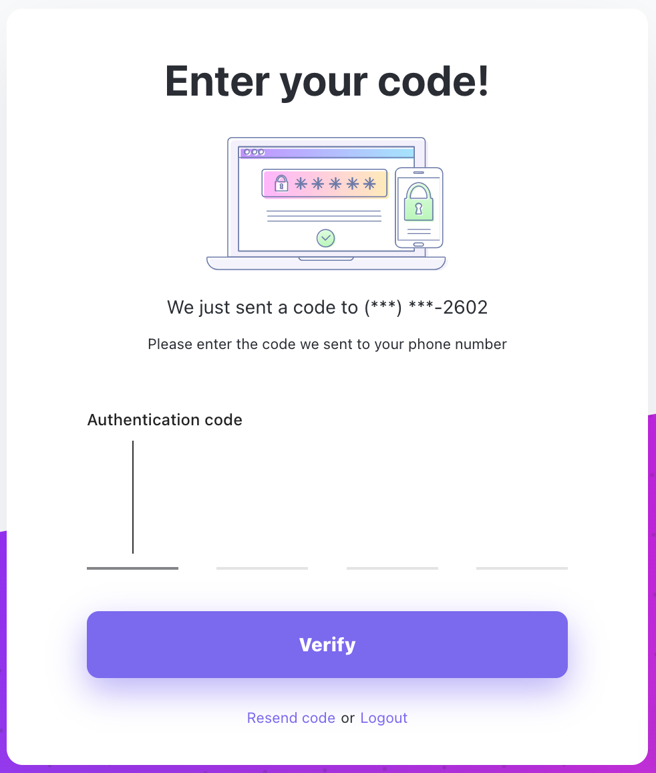Click the green checkmark circle in the laptop illustration
This screenshot has width=656, height=773.
click(x=325, y=237)
